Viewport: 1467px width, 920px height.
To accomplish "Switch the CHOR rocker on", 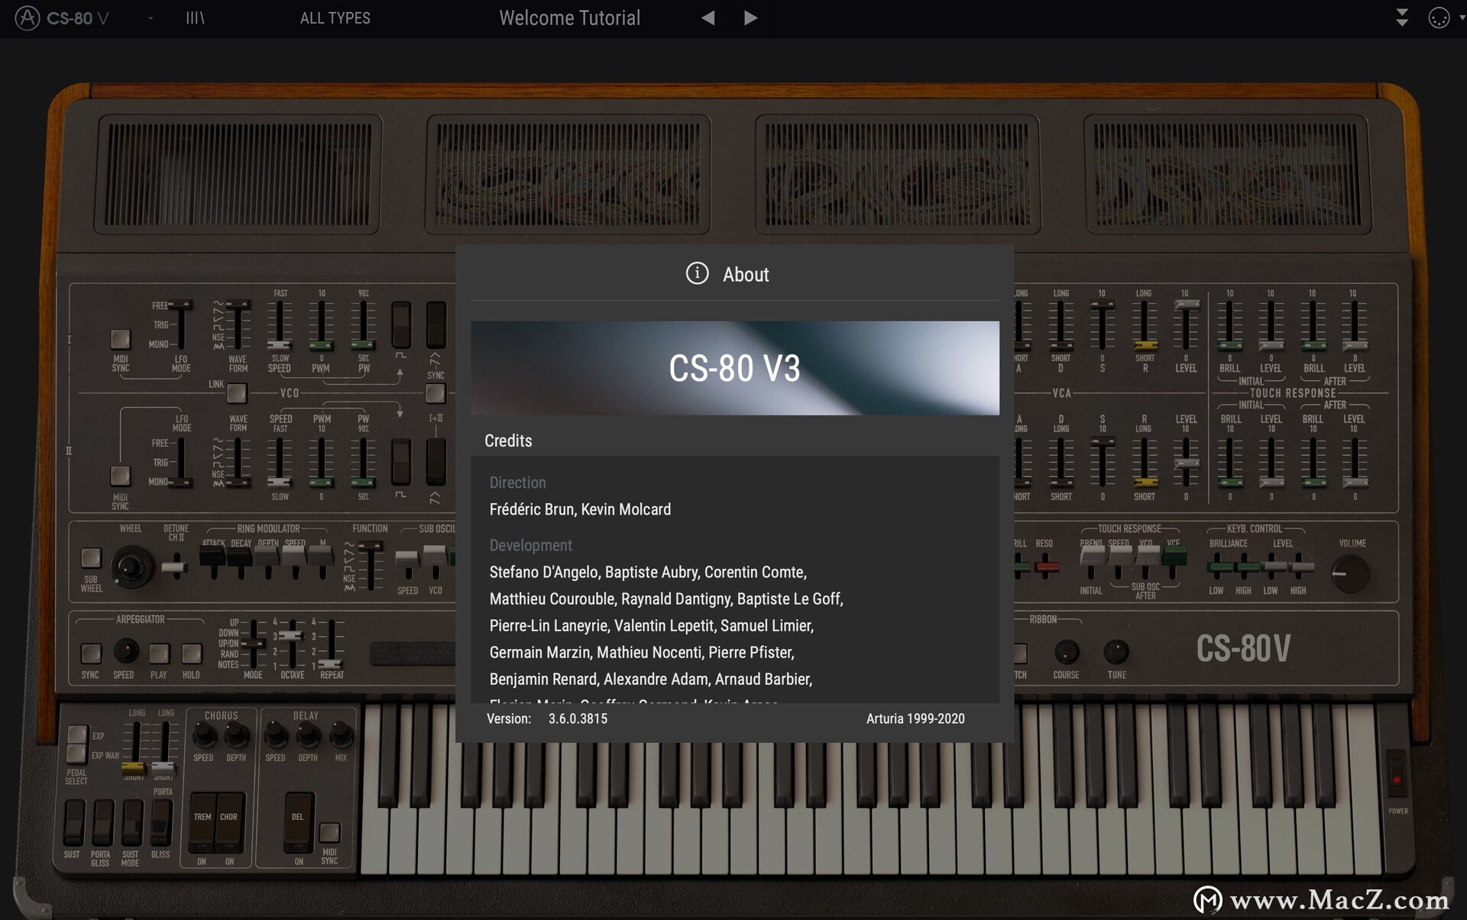I will pyautogui.click(x=229, y=823).
